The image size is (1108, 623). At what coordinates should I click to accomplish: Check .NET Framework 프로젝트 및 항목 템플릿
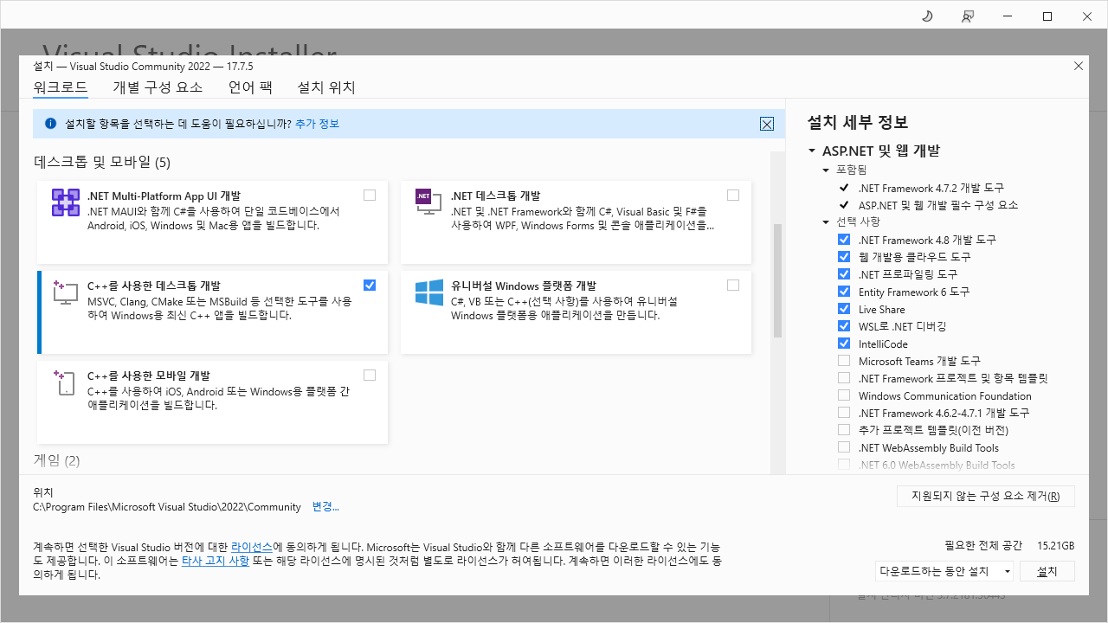click(x=844, y=378)
